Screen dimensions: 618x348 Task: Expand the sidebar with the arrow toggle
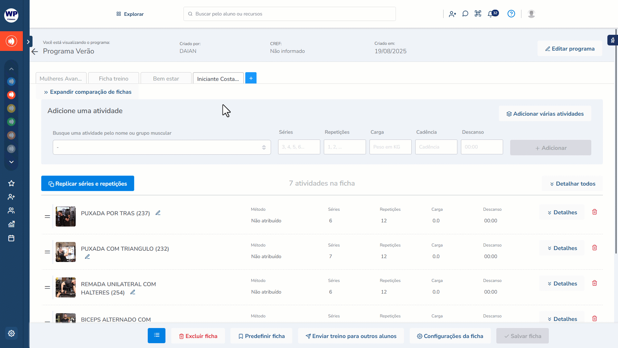[x=28, y=42]
